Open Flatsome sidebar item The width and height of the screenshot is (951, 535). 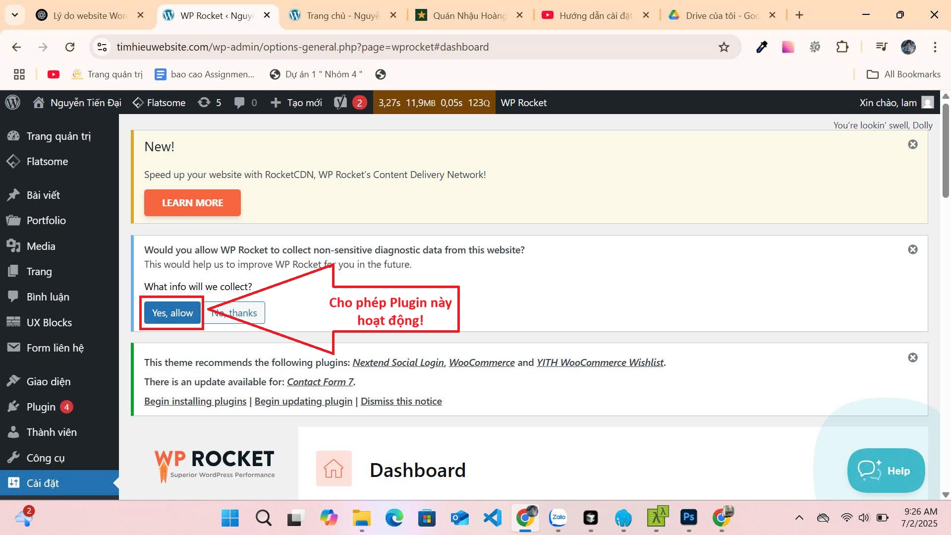(x=59, y=161)
